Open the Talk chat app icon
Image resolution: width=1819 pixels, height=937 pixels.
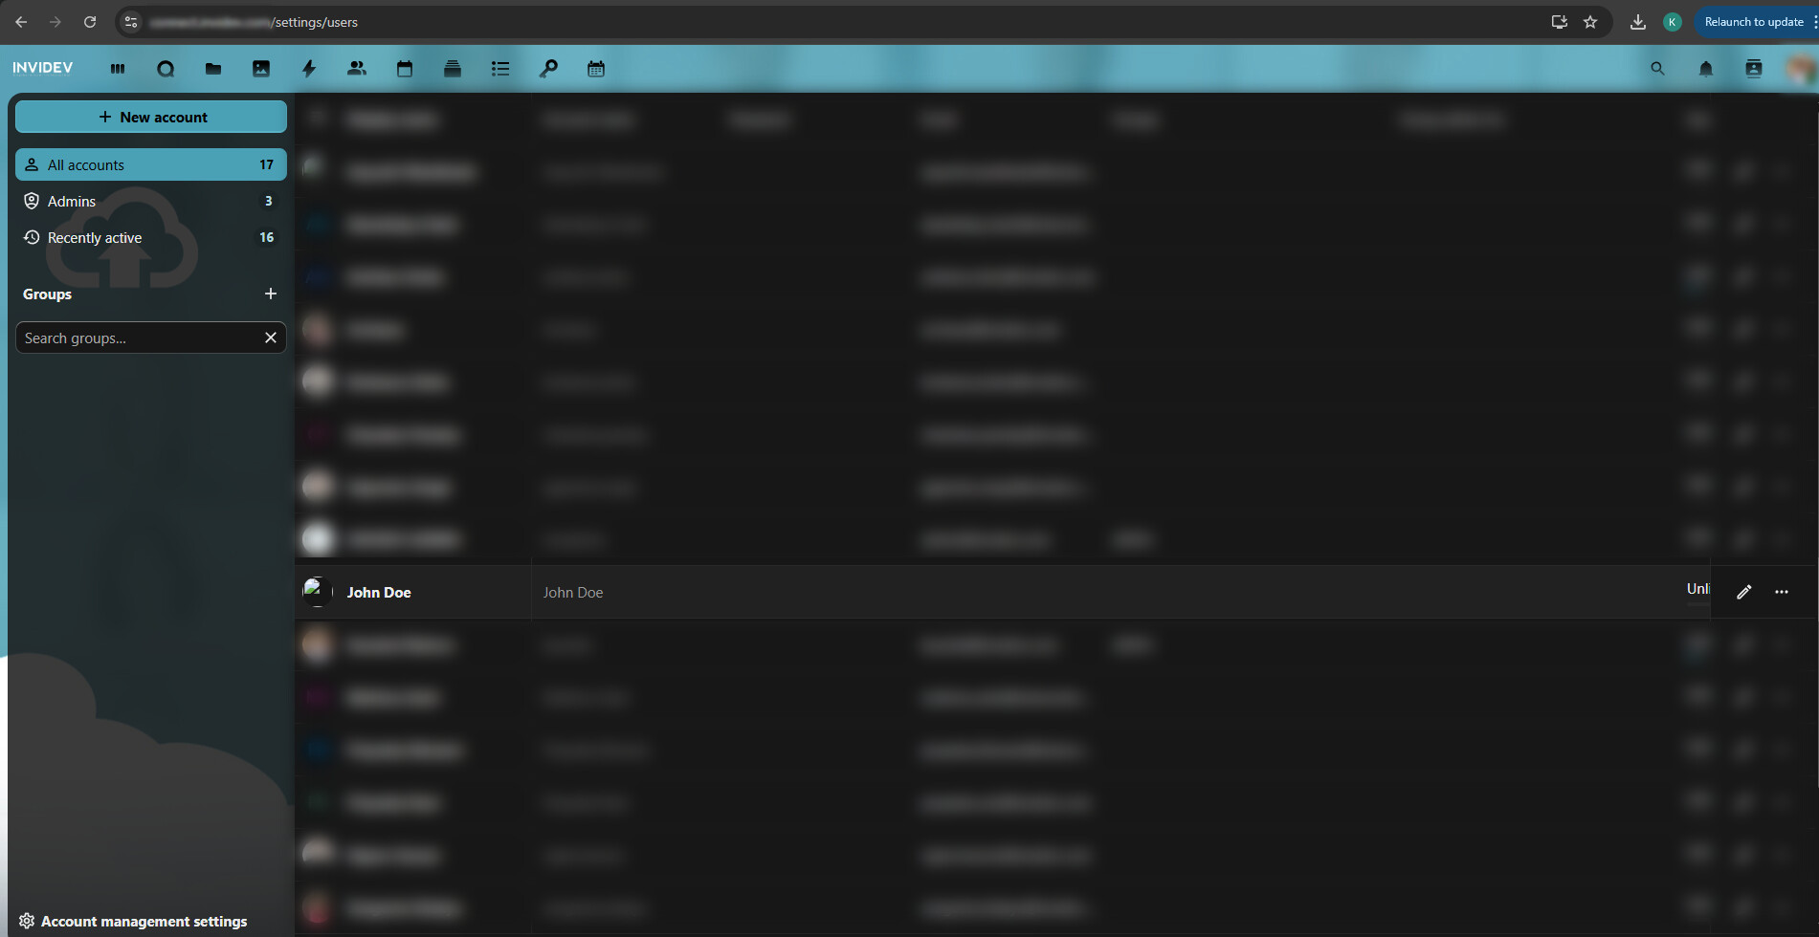click(x=166, y=69)
